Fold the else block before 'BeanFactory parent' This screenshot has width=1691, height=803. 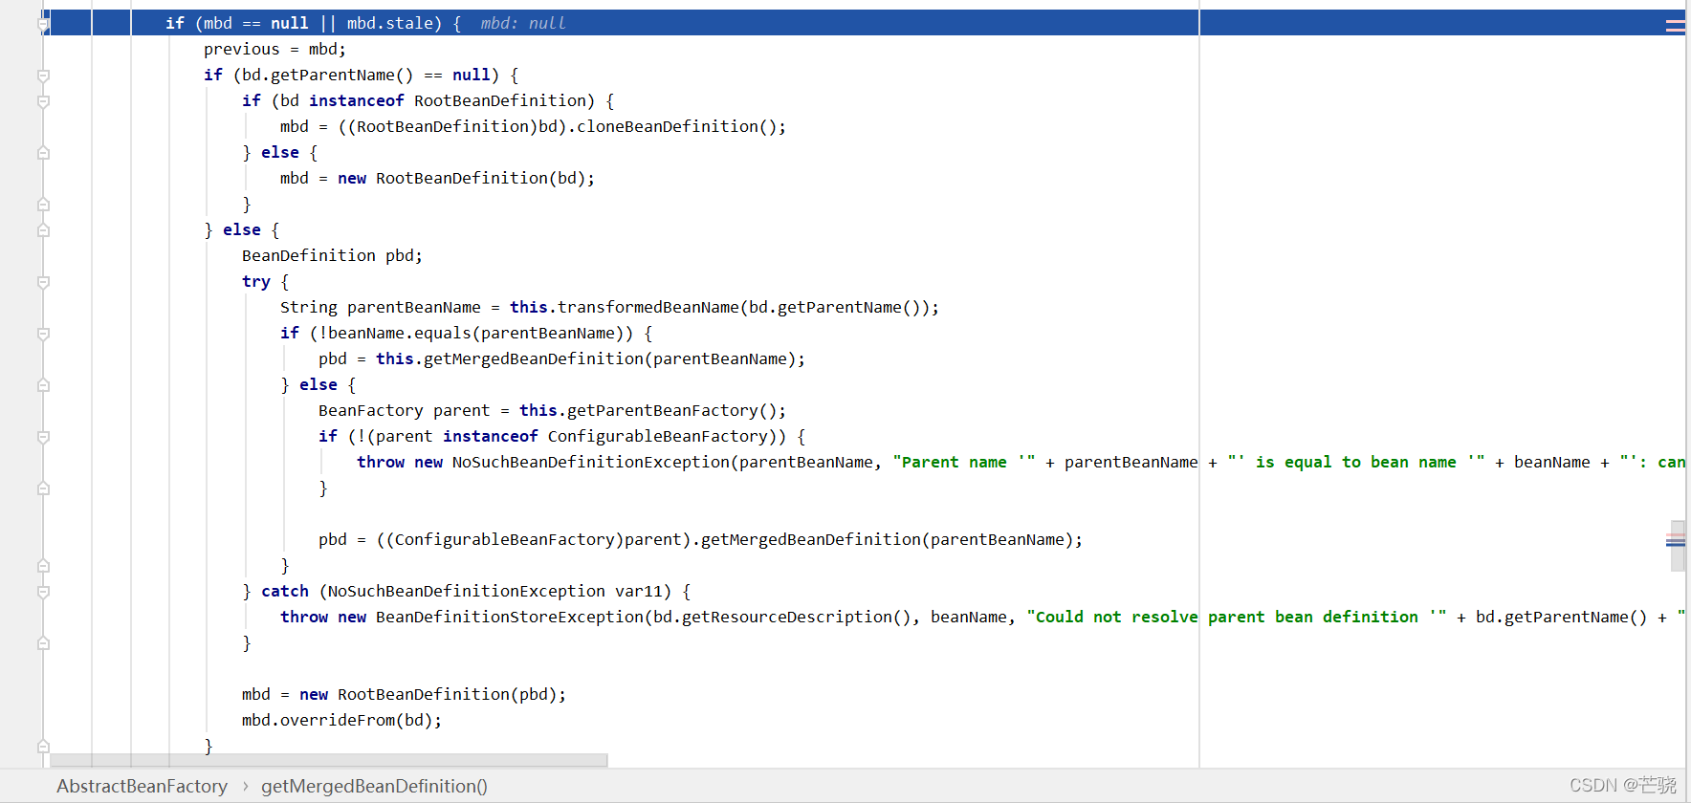(43, 384)
